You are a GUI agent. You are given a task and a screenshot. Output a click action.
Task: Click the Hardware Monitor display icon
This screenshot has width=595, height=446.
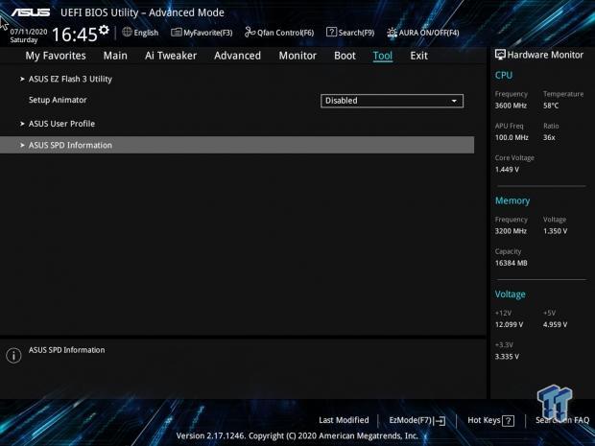pyautogui.click(x=500, y=55)
